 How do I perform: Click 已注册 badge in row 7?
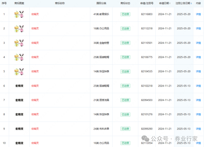coord(125,100)
